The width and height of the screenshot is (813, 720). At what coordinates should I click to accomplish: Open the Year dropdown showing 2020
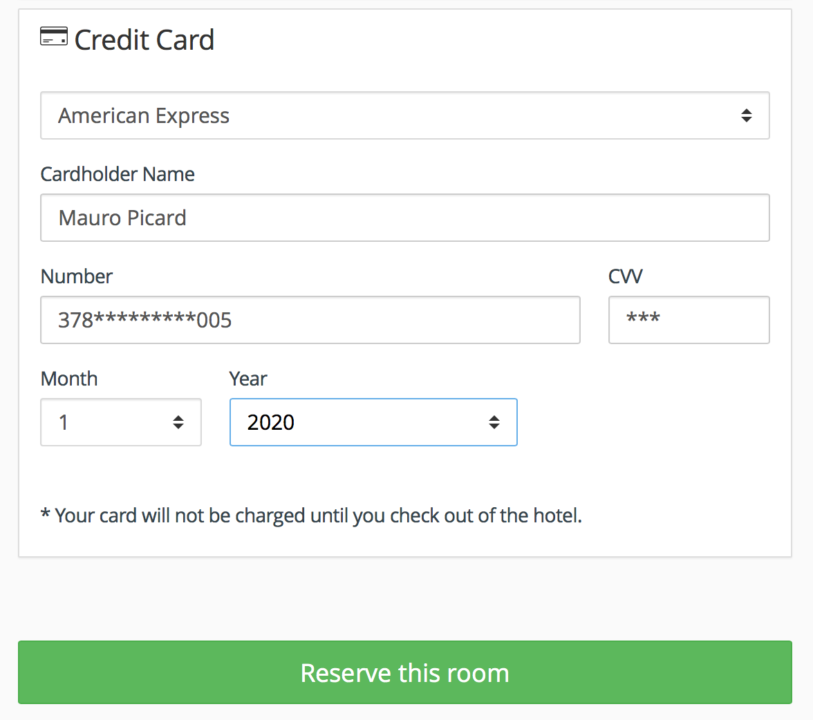[373, 422]
